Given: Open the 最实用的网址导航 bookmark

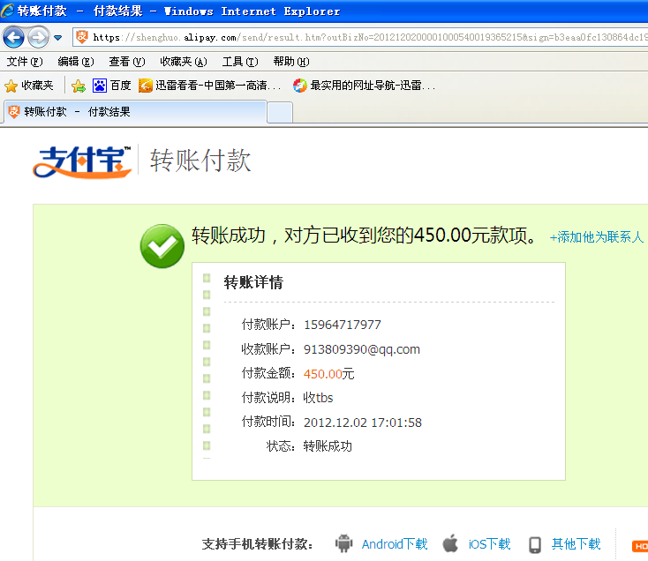Looking at the screenshot, I should tap(363, 86).
